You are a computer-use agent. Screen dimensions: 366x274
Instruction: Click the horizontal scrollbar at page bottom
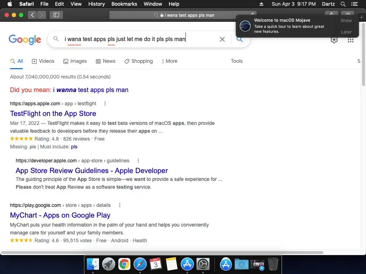coord(162,253)
